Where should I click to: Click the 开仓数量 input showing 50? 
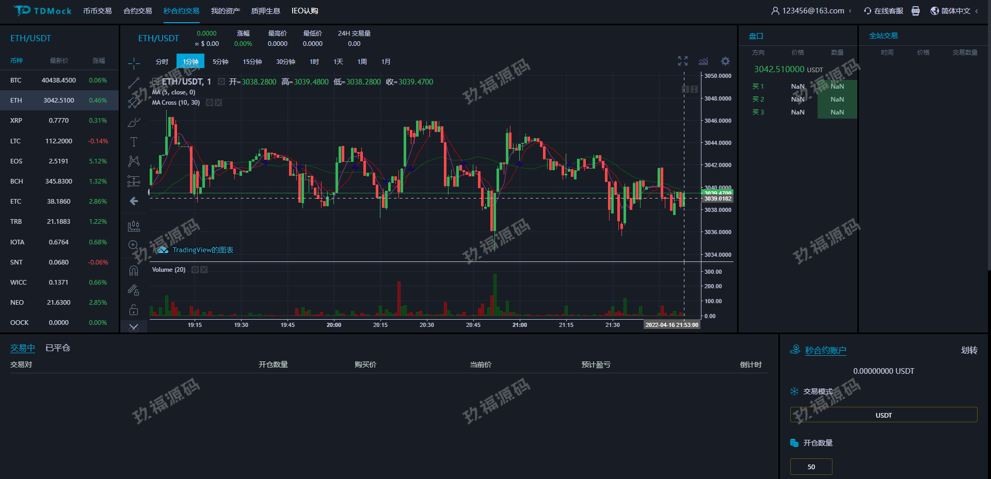(x=811, y=467)
